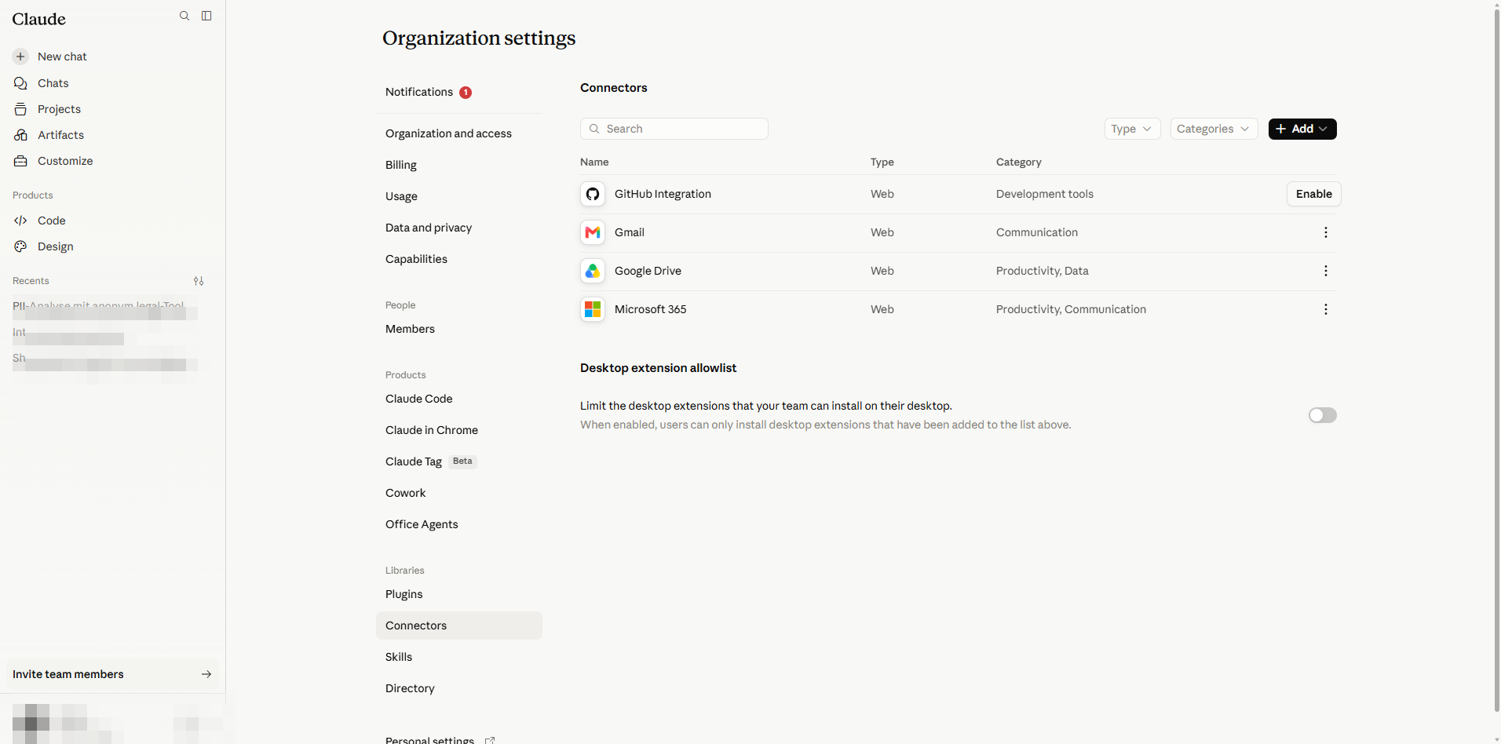The image size is (1501, 744).
Task: Open the Recents filter settings icon
Action: [199, 281]
